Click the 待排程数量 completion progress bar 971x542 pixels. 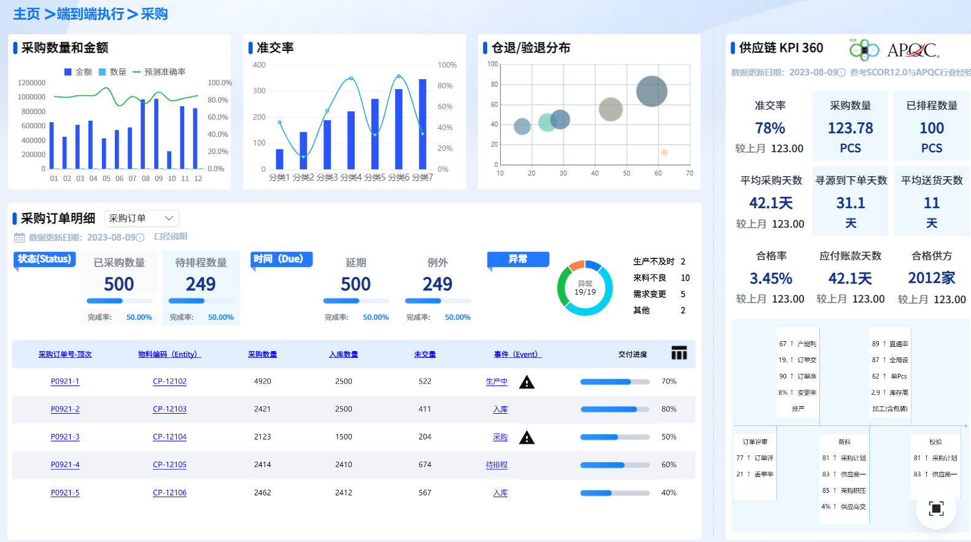(201, 301)
